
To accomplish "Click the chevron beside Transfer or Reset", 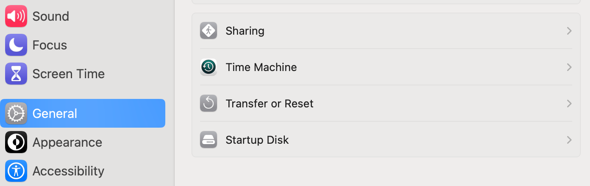I will (569, 104).
